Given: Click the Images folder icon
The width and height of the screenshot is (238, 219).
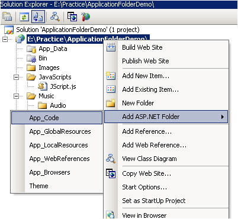Looking at the screenshot, I should [31, 67].
